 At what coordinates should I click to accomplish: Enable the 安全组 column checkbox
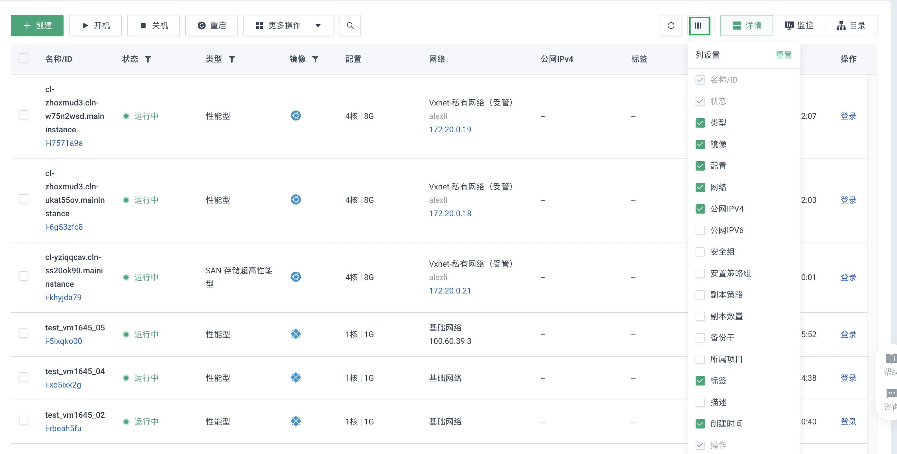700,252
